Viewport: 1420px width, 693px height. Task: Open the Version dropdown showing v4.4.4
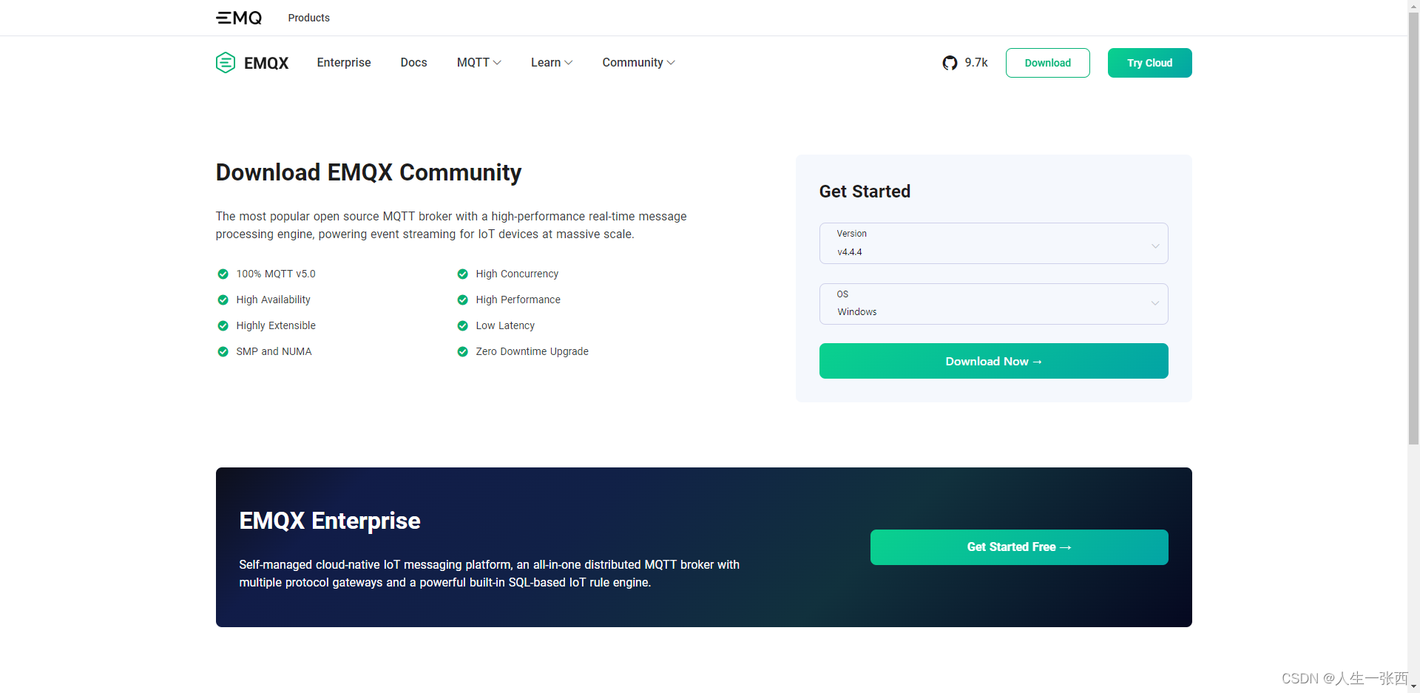(x=993, y=243)
